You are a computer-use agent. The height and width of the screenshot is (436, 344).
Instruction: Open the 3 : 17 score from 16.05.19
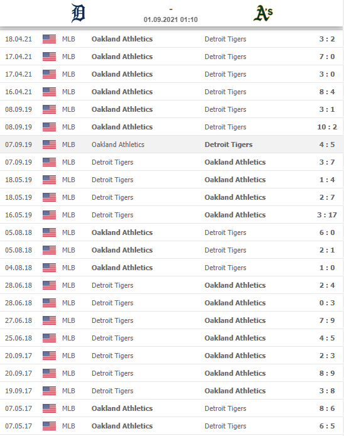[x=327, y=215]
